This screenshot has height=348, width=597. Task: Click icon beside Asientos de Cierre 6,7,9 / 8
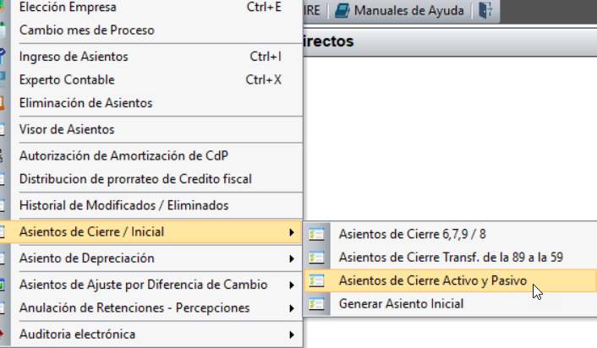[x=316, y=234]
